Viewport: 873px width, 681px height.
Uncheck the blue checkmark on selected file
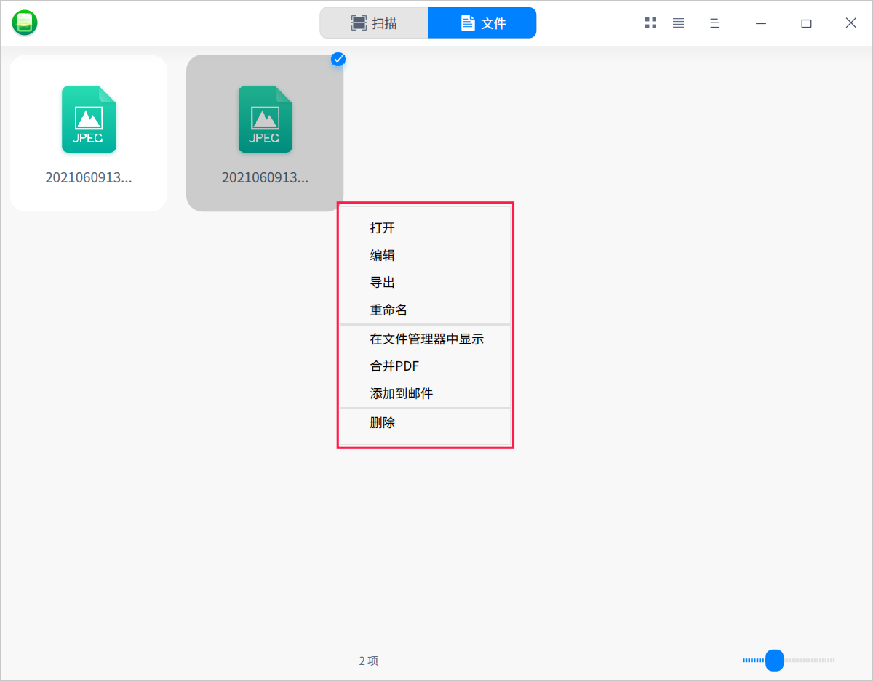pyautogui.click(x=338, y=59)
